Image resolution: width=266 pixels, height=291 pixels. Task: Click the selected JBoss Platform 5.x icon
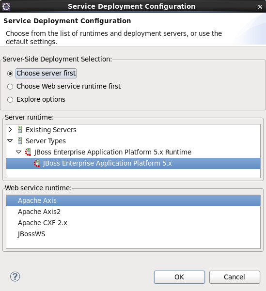37,163
